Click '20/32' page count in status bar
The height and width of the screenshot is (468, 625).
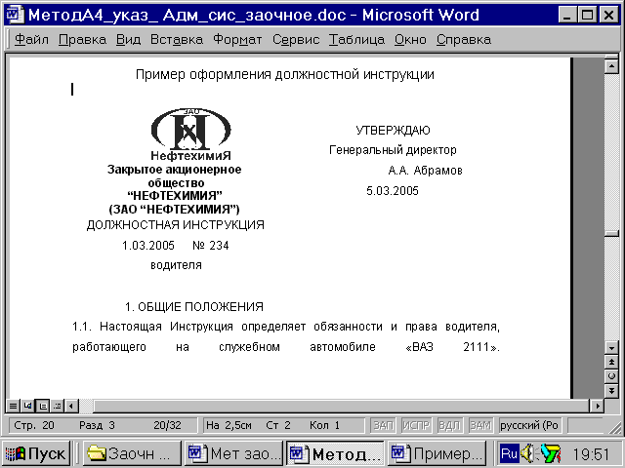point(167,425)
